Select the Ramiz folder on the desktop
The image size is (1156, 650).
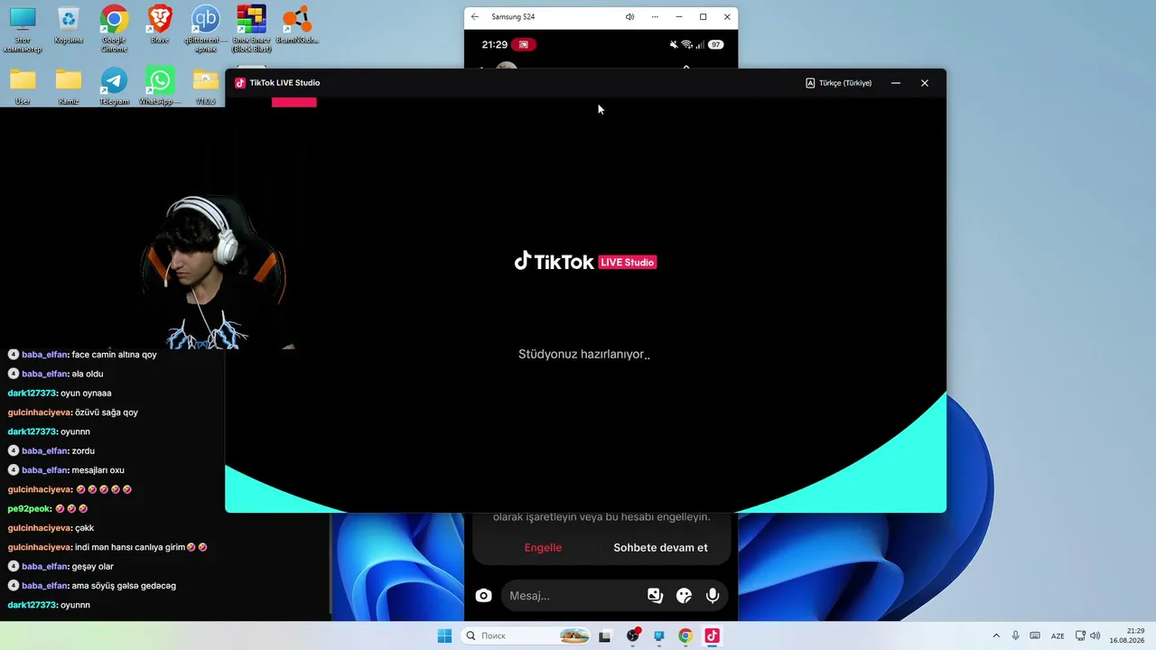pos(69,87)
